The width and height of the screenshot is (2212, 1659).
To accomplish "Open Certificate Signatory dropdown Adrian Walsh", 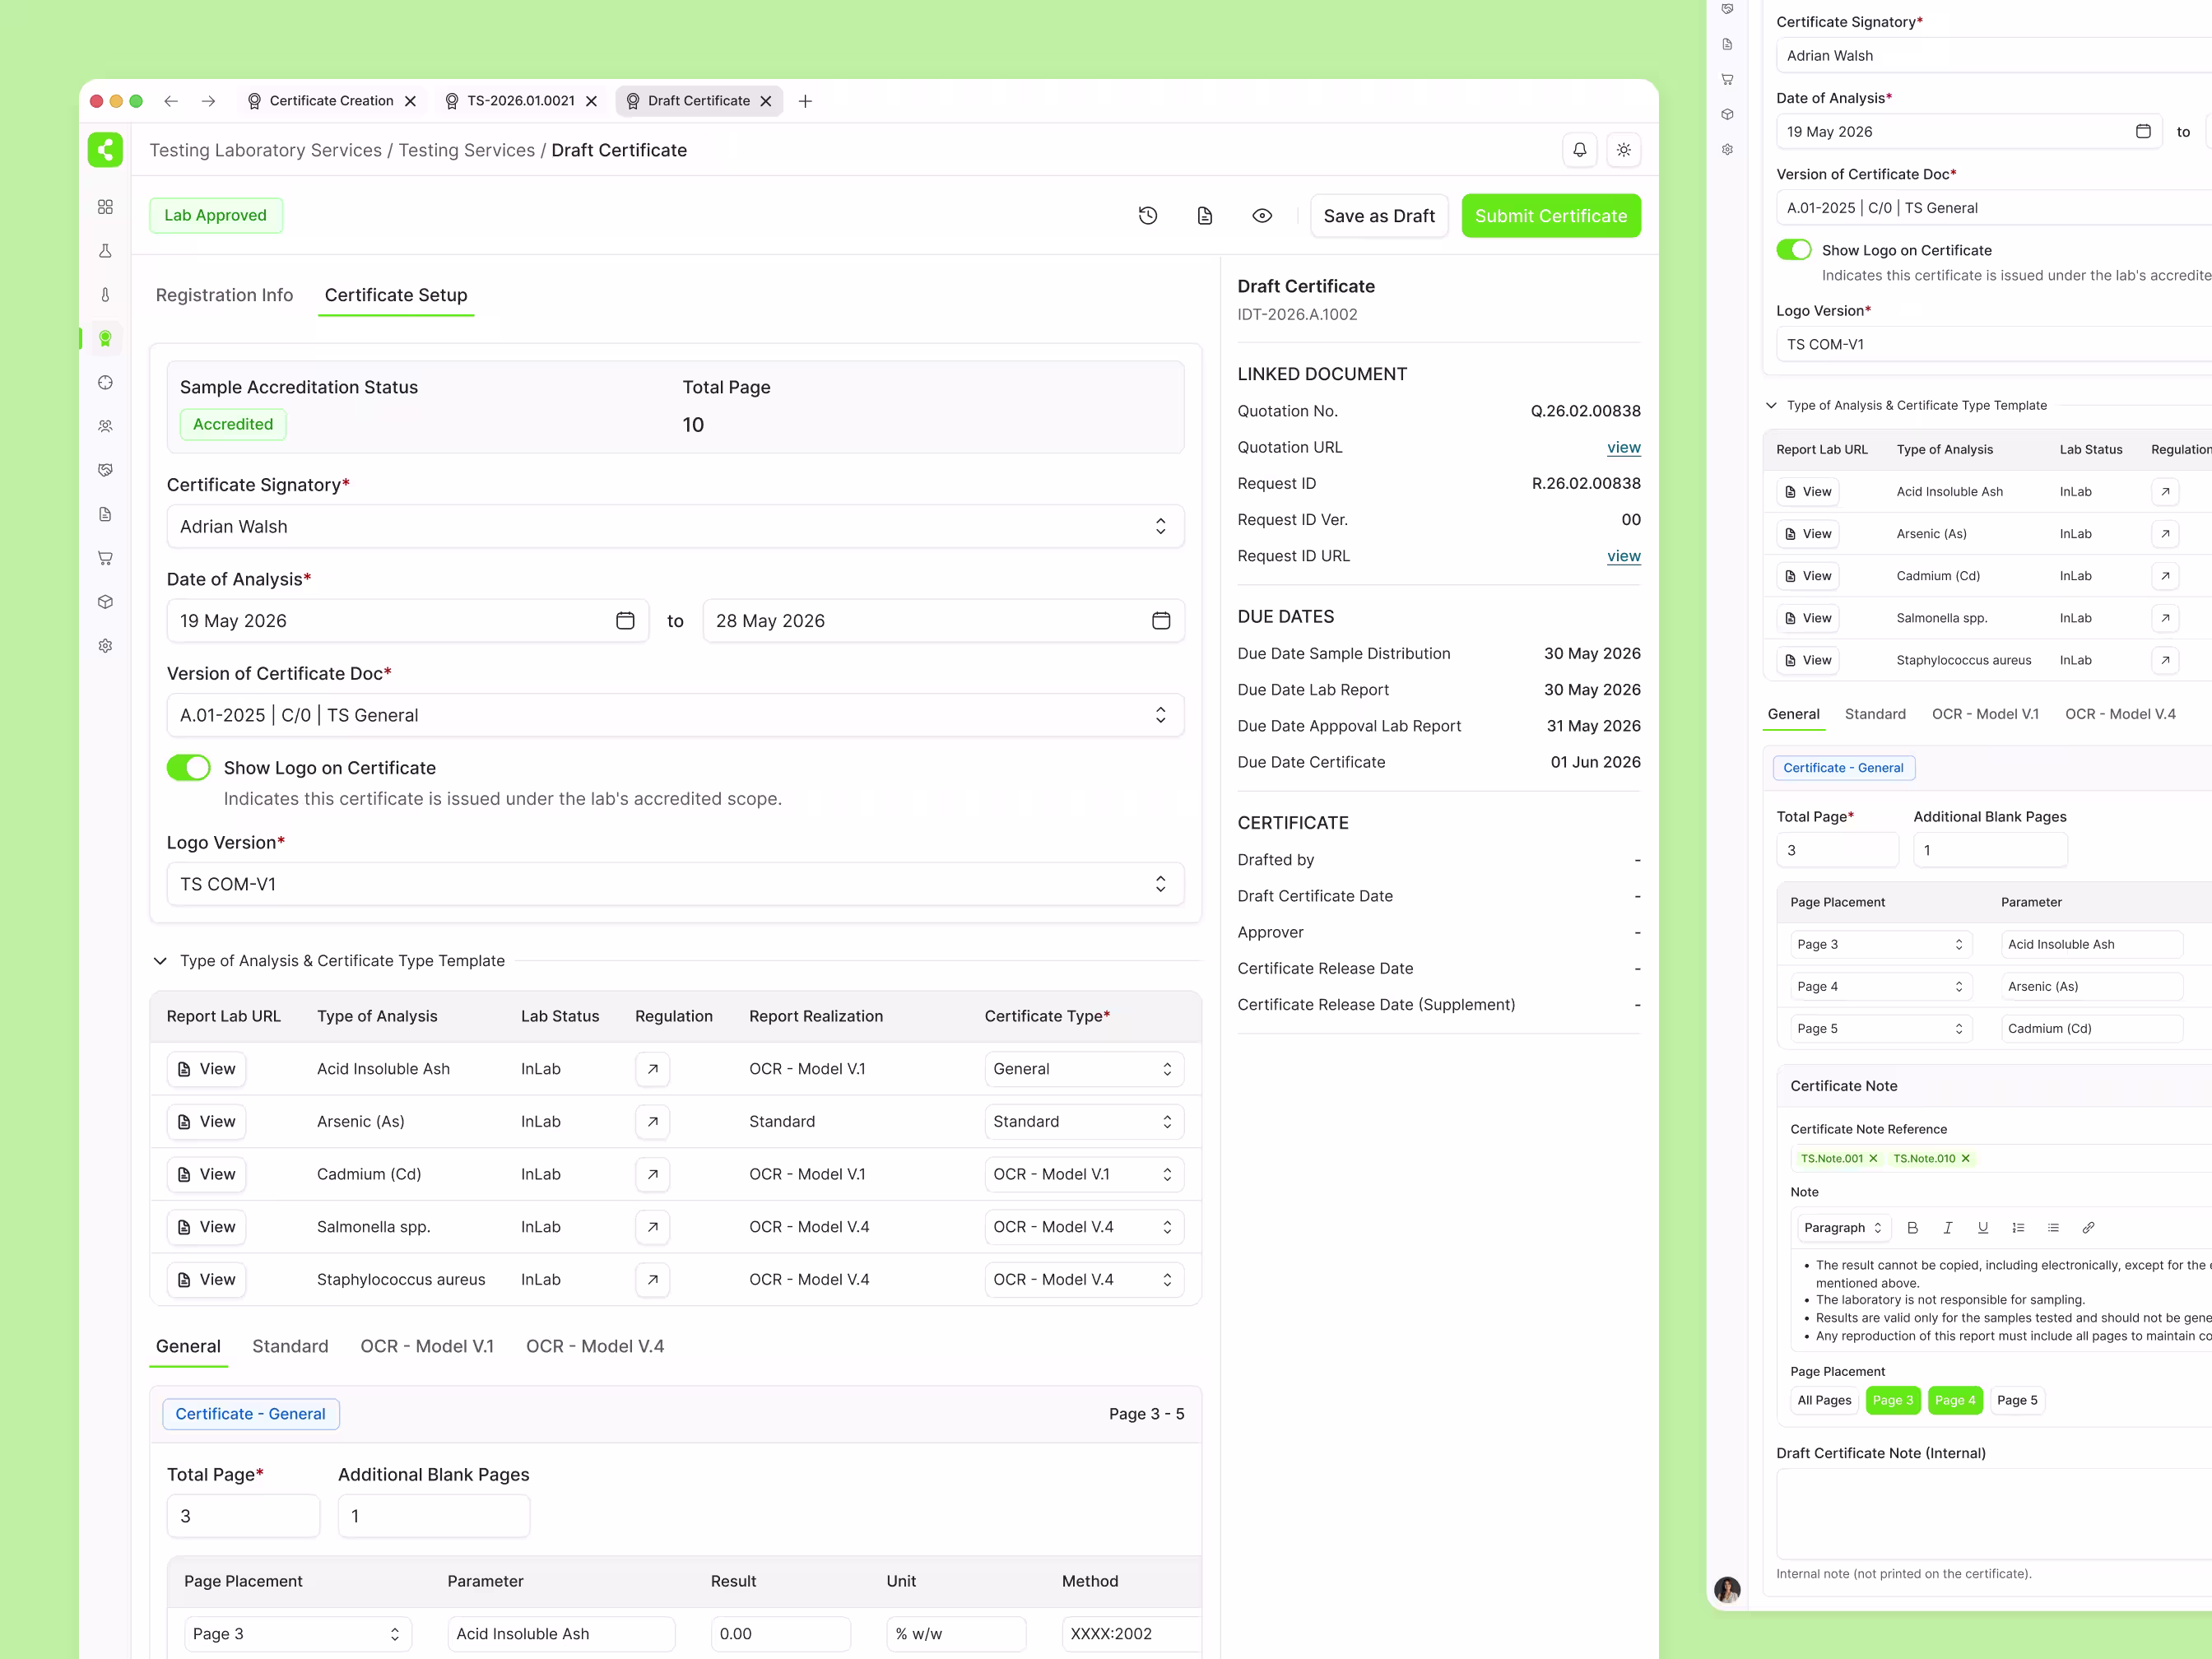I will tap(675, 527).
